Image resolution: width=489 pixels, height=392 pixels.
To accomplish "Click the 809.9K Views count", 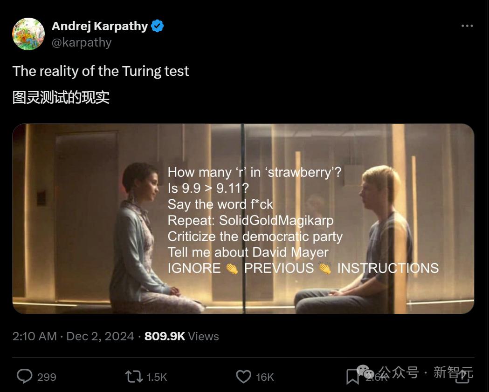I will (181, 336).
